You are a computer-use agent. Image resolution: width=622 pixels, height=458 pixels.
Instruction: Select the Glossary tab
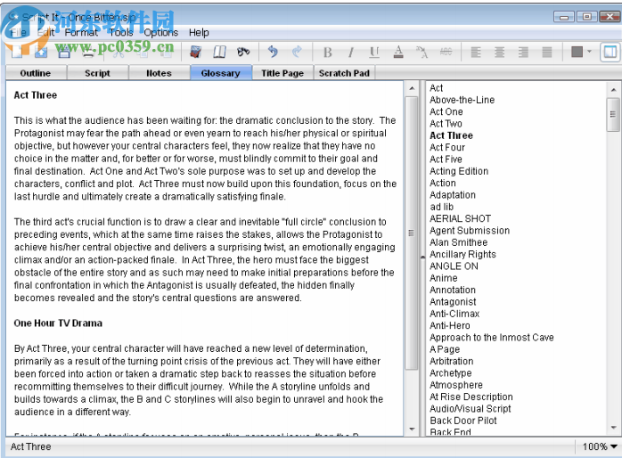coord(221,73)
